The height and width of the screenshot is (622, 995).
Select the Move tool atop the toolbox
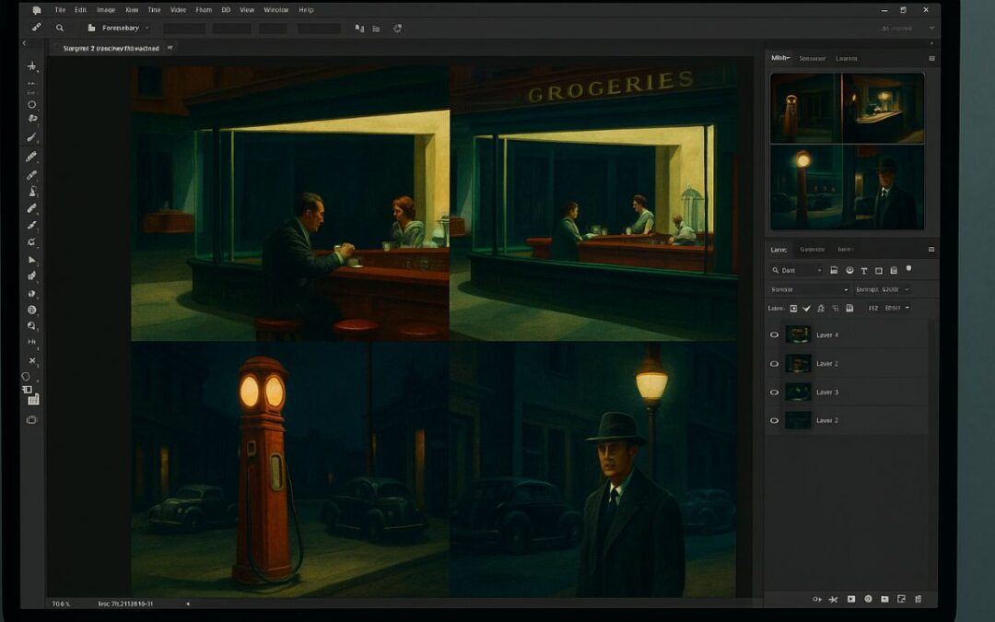(x=31, y=66)
